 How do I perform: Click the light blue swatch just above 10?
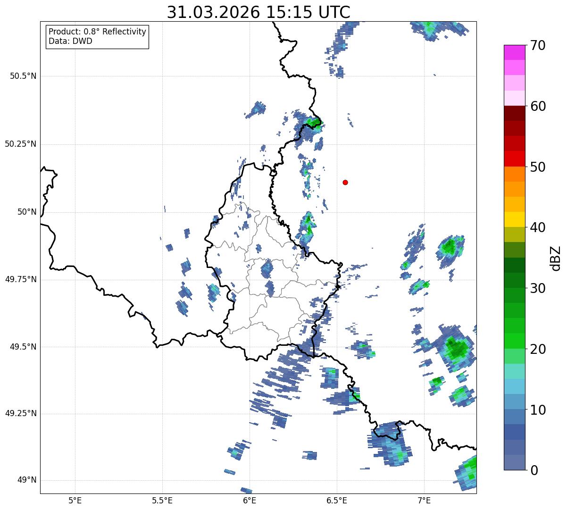click(x=514, y=402)
